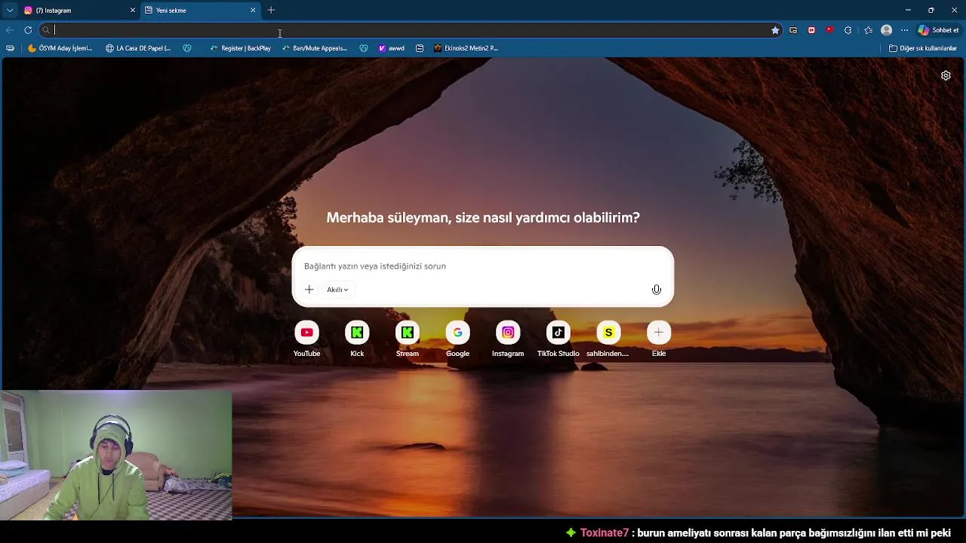Open the Extensions puzzle icon
Screen dimensions: 966x543
tap(848, 30)
